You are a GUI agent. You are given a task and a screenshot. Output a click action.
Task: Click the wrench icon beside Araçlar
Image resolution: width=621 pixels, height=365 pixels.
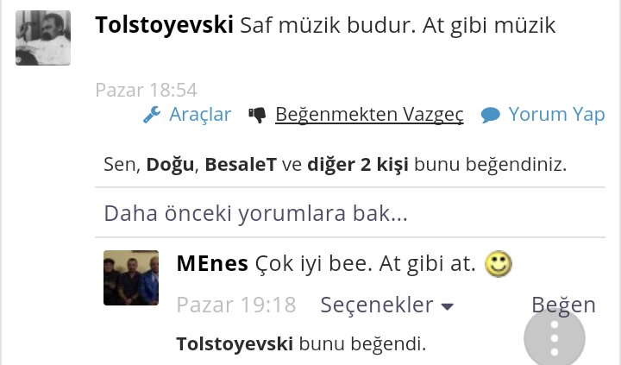(x=152, y=115)
